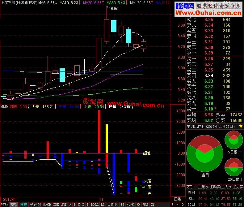
Task: Click the minus zoom button
Action: [177, 204]
